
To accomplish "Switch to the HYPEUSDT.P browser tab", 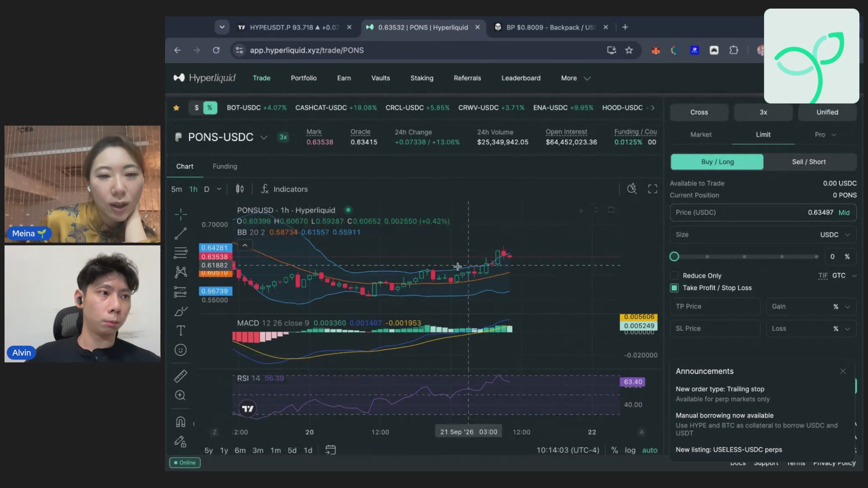I will pyautogui.click(x=294, y=27).
